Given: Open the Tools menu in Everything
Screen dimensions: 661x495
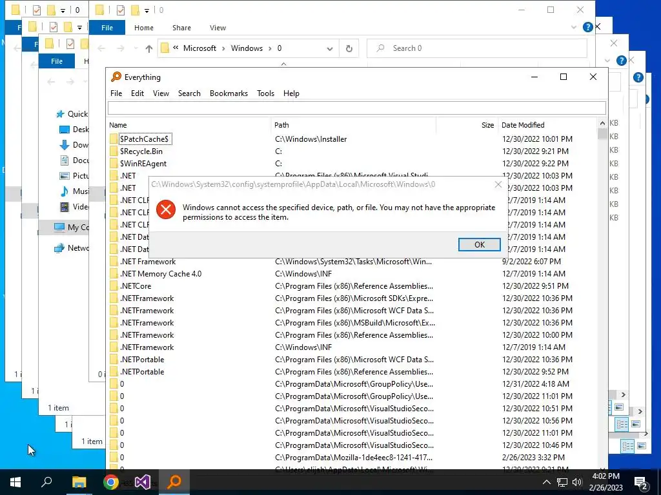Looking at the screenshot, I should tap(265, 93).
